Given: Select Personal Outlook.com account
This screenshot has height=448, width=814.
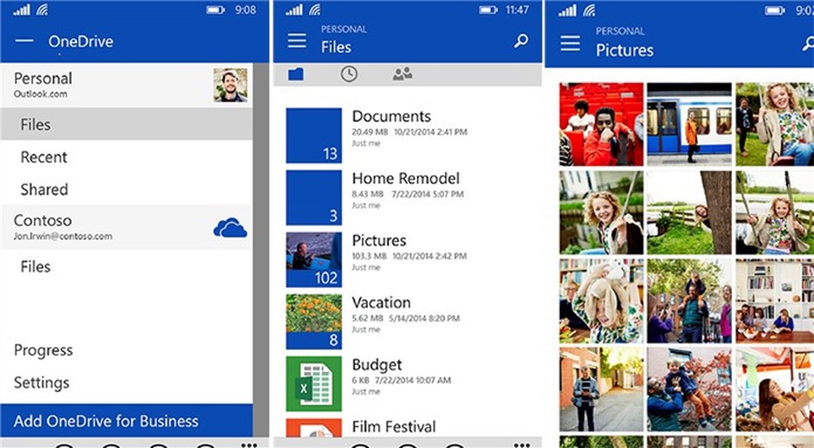Looking at the screenshot, I should [x=127, y=86].
